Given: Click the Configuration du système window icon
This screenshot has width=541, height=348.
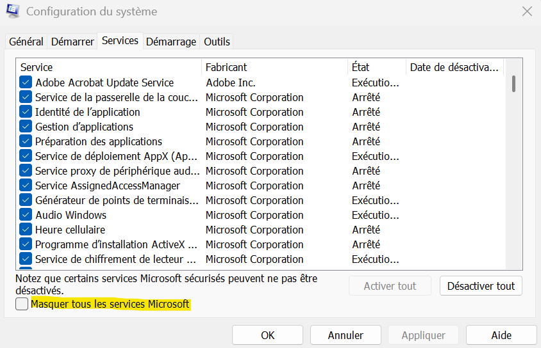Looking at the screenshot, I should click(13, 11).
